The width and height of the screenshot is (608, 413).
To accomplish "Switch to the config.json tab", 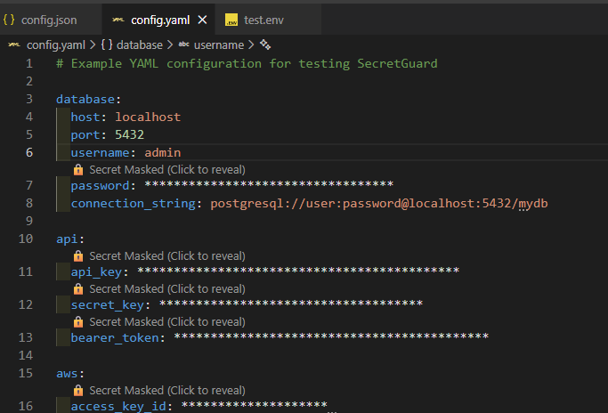I will point(49,20).
